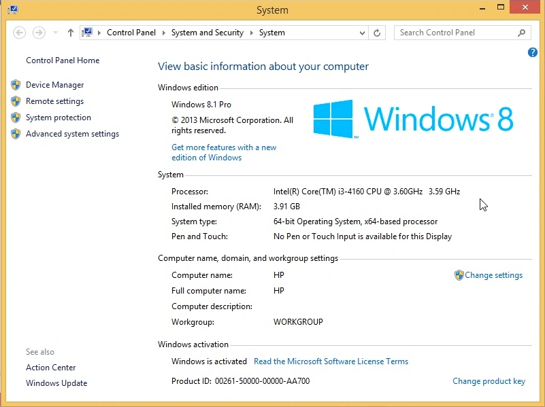Image resolution: width=545 pixels, height=407 pixels.
Task: Open the address bar history dropdown
Action: coord(363,33)
